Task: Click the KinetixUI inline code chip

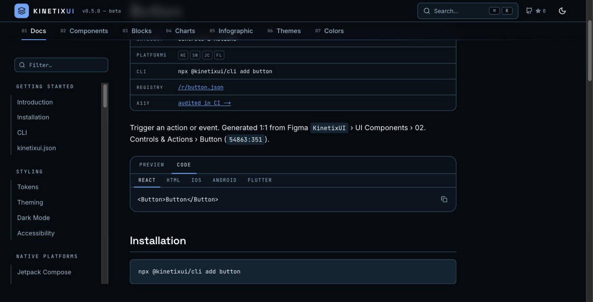Action: pos(329,128)
